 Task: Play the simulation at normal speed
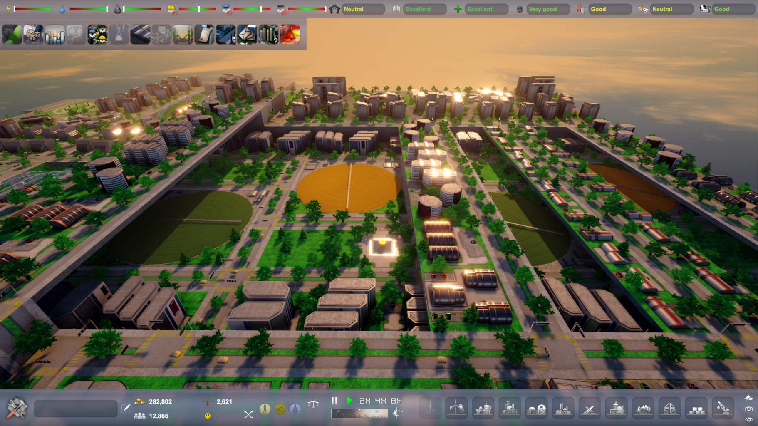coord(349,401)
